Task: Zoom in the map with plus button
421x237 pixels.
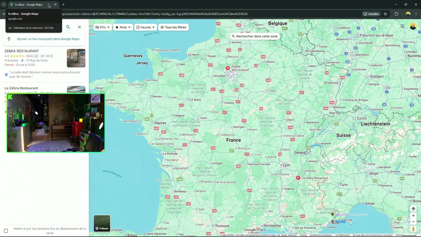Action: [413, 216]
